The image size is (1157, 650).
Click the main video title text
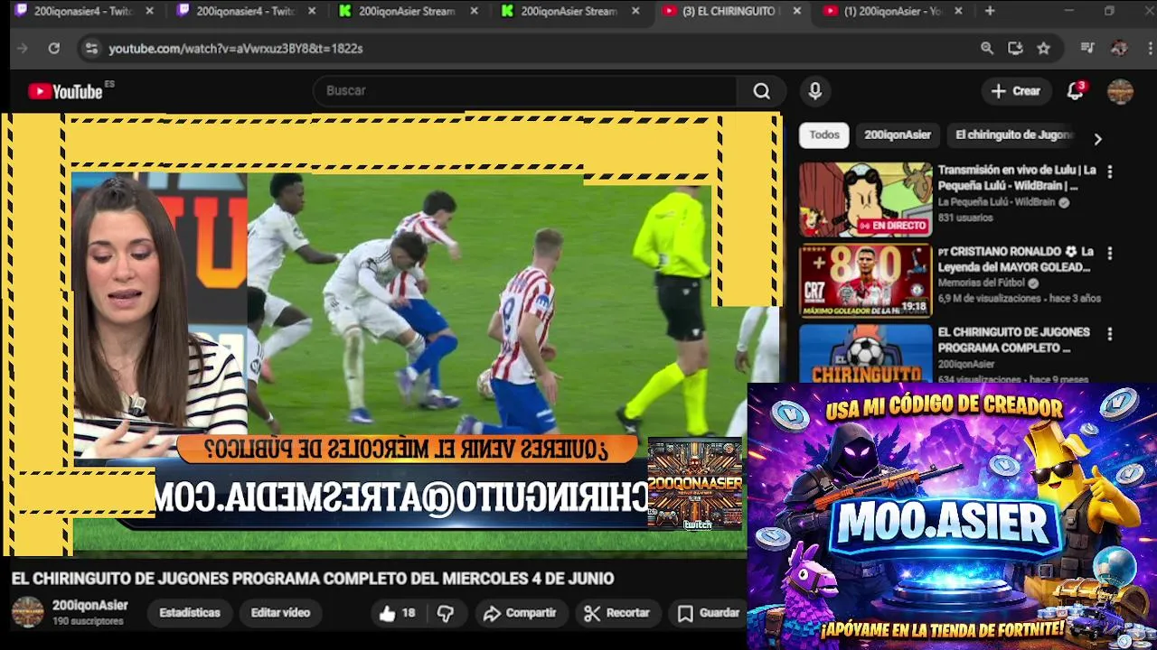coord(313,579)
